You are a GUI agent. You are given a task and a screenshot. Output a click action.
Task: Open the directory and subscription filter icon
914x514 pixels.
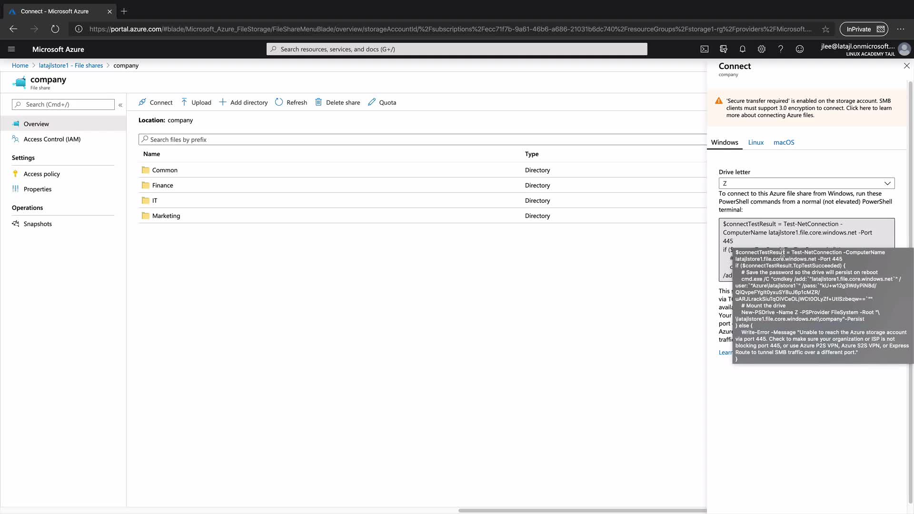(x=724, y=49)
